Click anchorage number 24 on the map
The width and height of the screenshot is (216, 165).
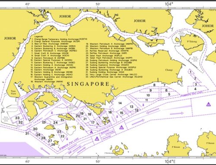[x=55, y=122]
